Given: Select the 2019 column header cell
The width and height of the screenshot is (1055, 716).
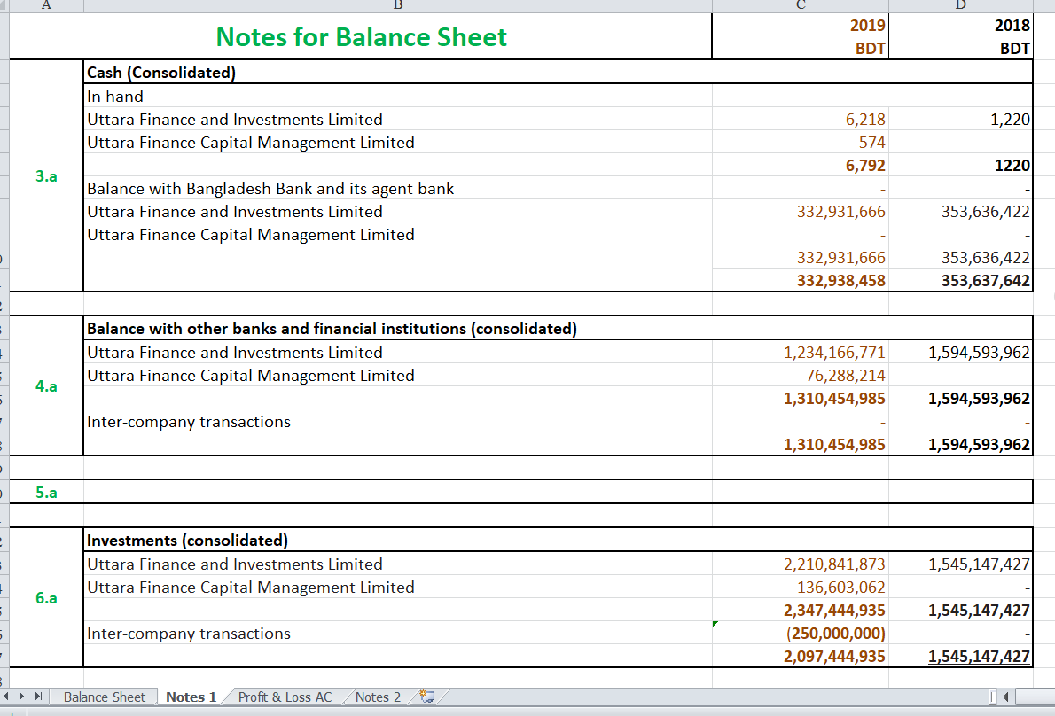Looking at the screenshot, I should click(x=800, y=25).
